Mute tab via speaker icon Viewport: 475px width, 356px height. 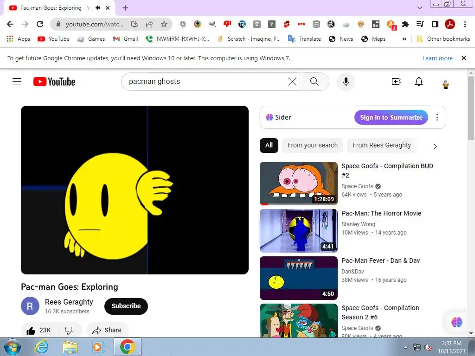(97, 8)
